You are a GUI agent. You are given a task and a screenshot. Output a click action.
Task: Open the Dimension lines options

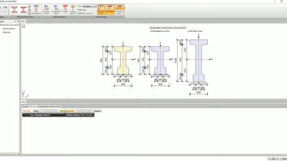point(120,10)
